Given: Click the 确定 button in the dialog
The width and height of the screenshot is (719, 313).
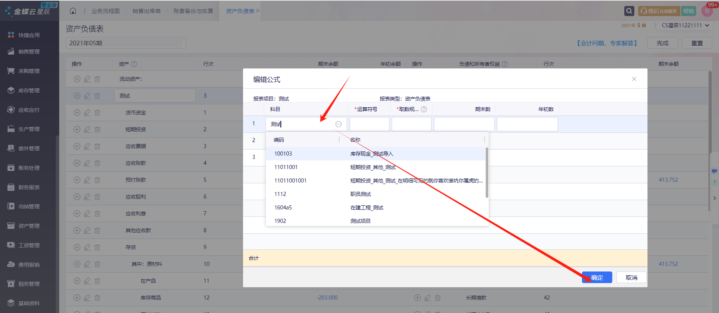Looking at the screenshot, I should [597, 277].
